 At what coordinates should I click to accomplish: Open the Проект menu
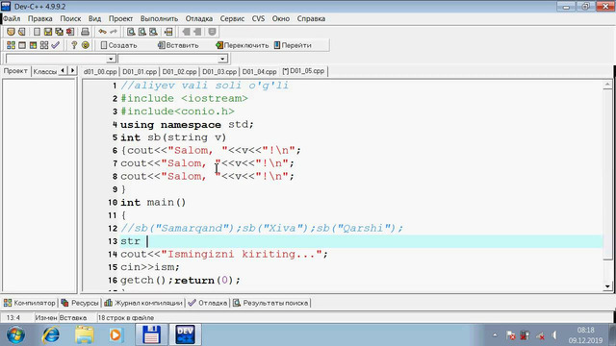120,18
